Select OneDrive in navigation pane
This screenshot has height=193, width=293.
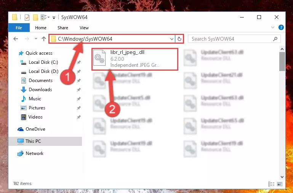click(x=35, y=129)
